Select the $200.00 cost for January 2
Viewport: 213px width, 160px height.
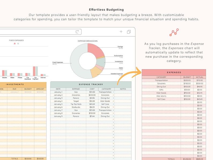pyautogui.click(x=92, y=95)
